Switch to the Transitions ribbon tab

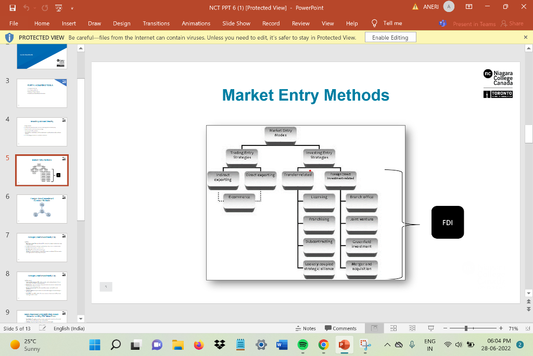pyautogui.click(x=157, y=23)
